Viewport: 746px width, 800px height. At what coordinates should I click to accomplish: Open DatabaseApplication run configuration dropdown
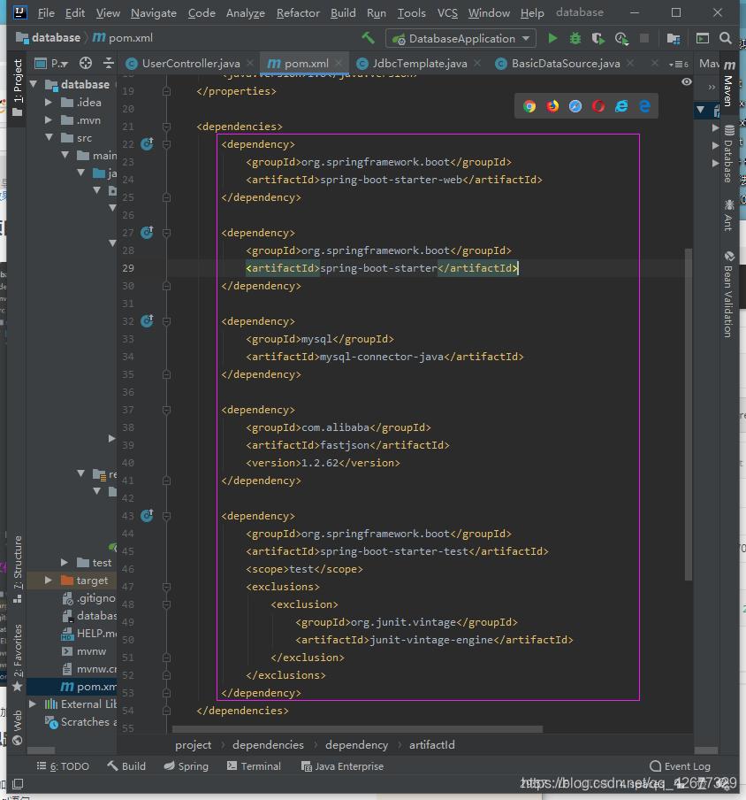(x=461, y=38)
